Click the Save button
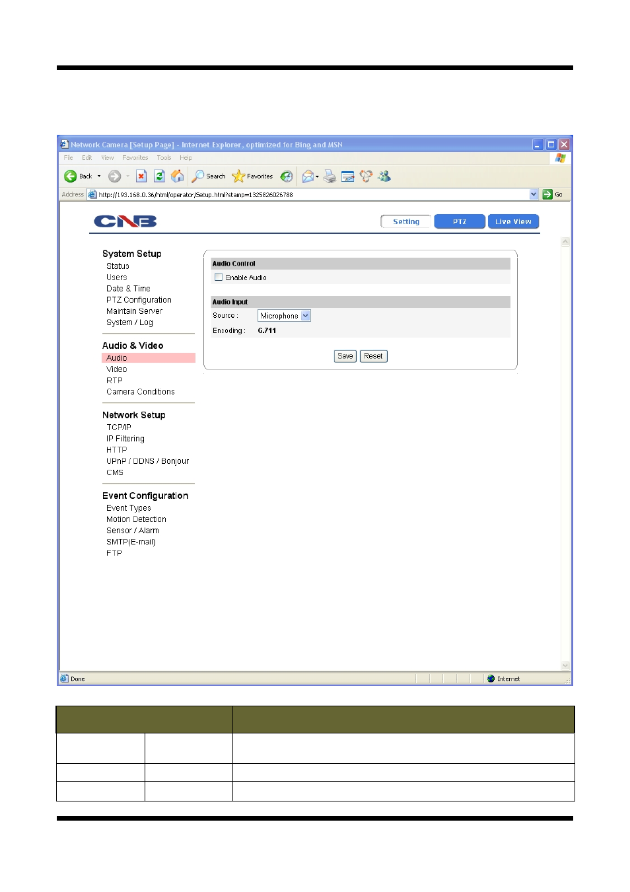 (345, 356)
